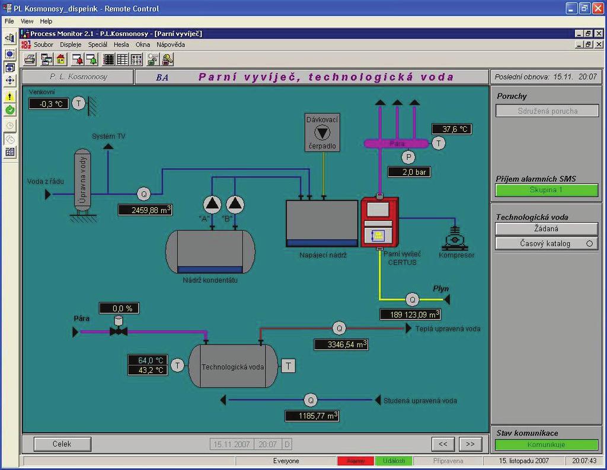Click the printer icon in the toolbar
This screenshot has width=607, height=470.
30,60
